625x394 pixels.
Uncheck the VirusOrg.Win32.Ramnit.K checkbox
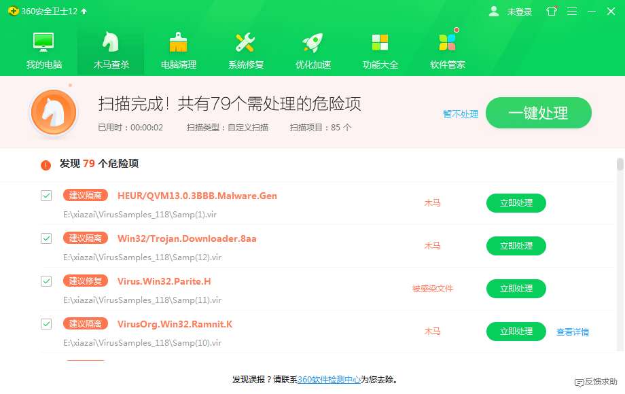[46, 324]
